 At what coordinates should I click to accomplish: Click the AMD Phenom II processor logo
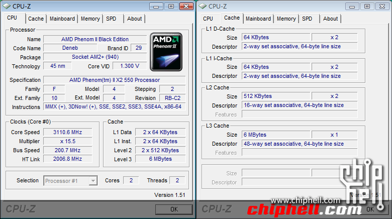click(166, 52)
